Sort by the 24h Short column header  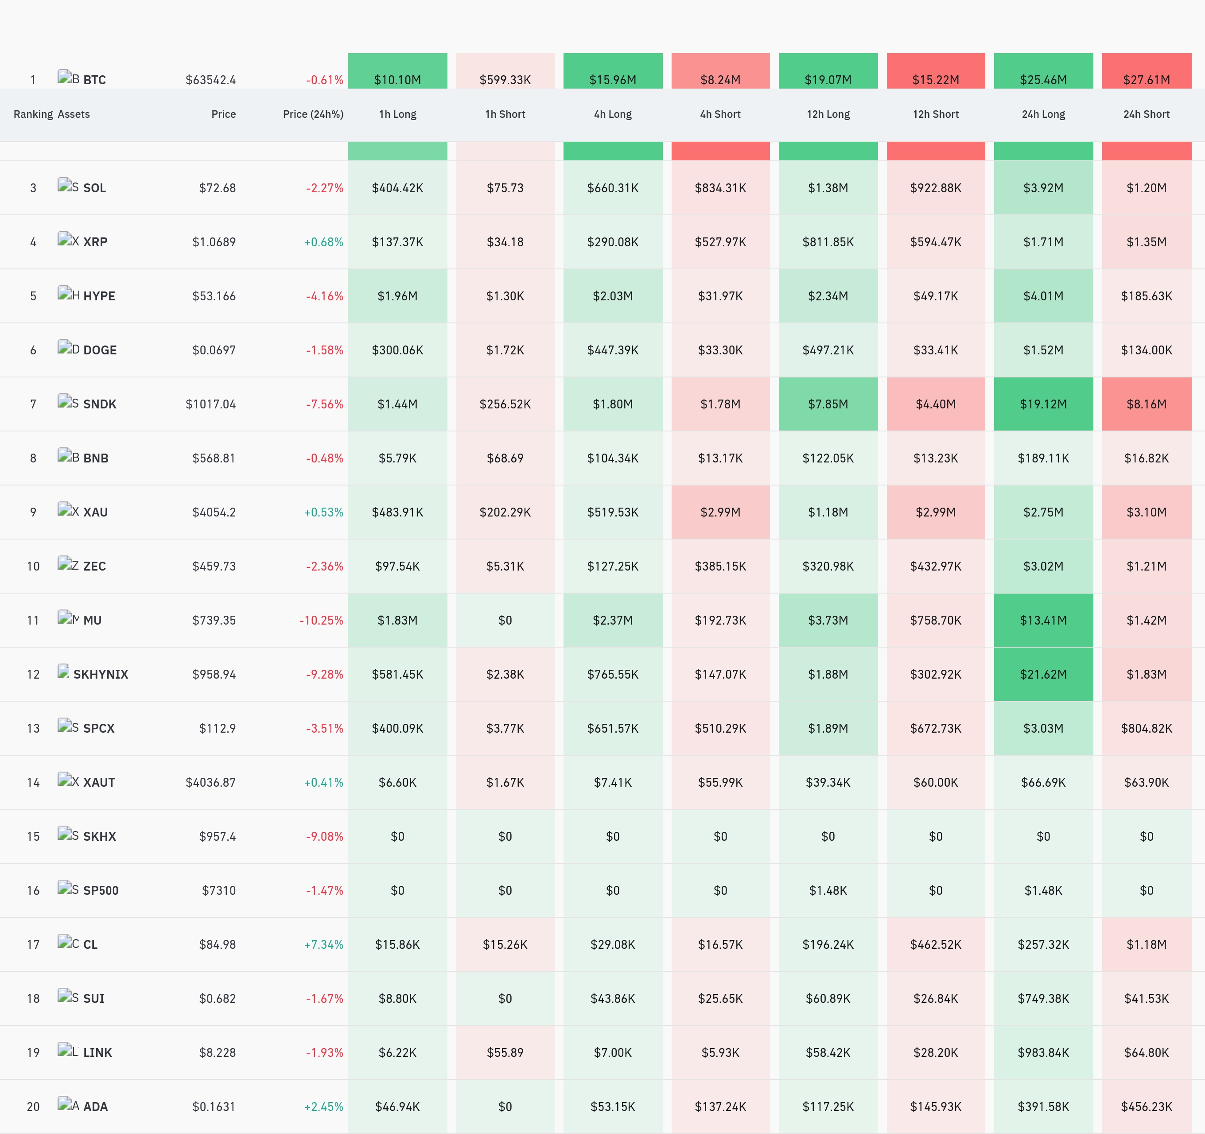[1146, 114]
